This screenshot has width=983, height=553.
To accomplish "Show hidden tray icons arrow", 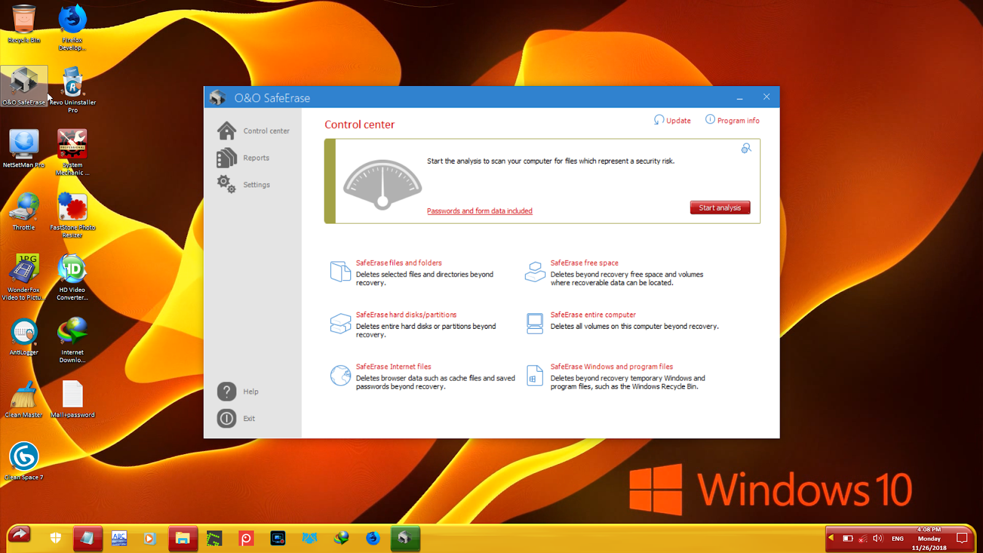I will pyautogui.click(x=831, y=538).
